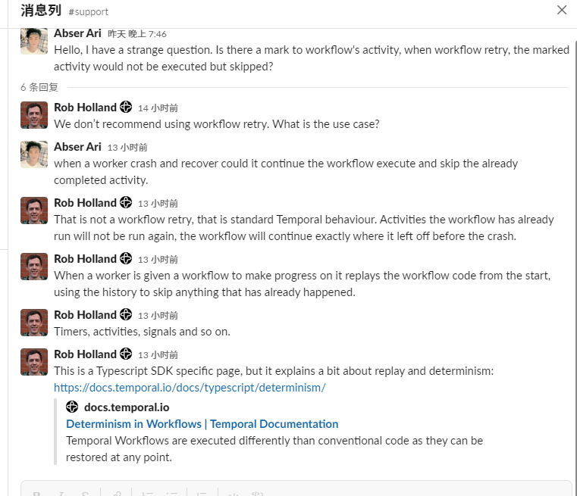Open the Determinism in Workflows preview title
This screenshot has width=577, height=496.
click(202, 423)
